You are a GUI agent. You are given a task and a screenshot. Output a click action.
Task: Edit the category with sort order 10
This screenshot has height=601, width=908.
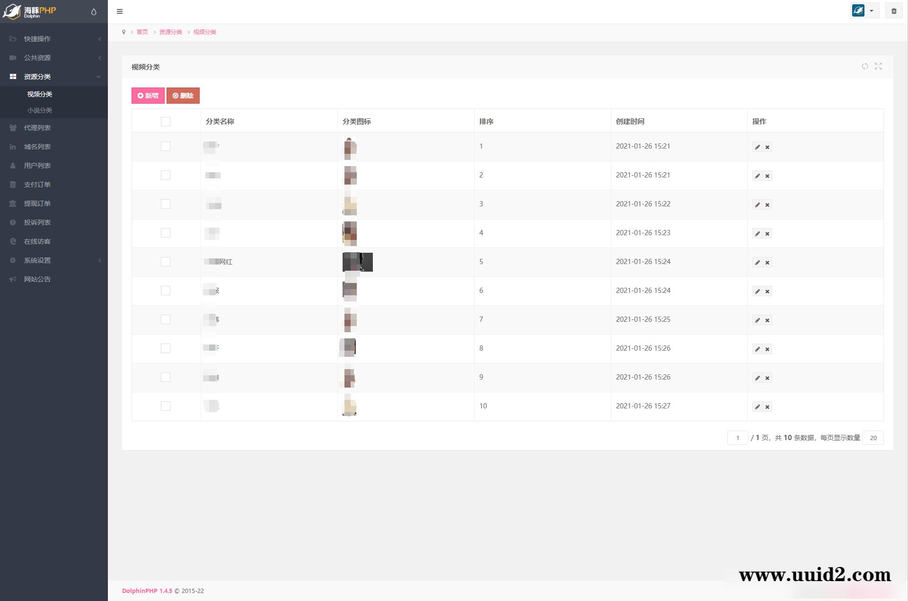[x=757, y=407]
